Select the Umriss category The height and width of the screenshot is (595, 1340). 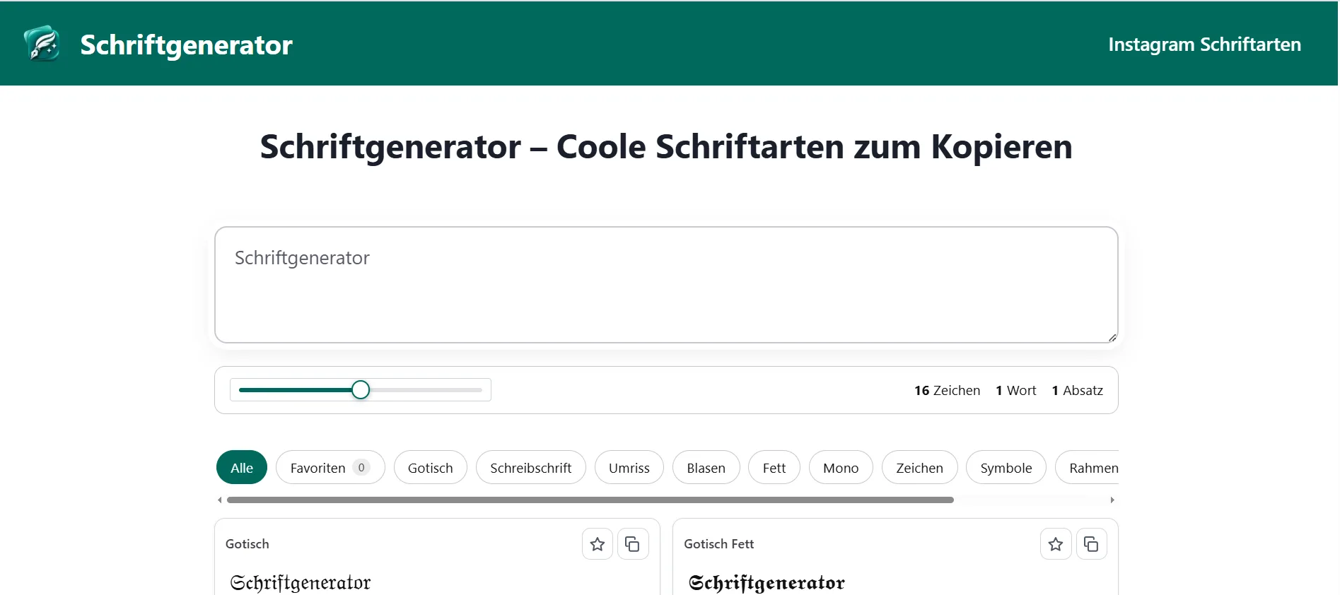click(x=629, y=467)
